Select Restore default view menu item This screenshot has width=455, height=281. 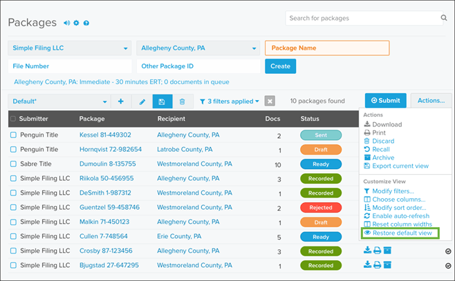(x=400, y=233)
